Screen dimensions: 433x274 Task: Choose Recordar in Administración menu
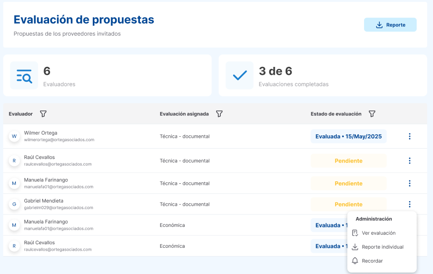[x=372, y=261]
